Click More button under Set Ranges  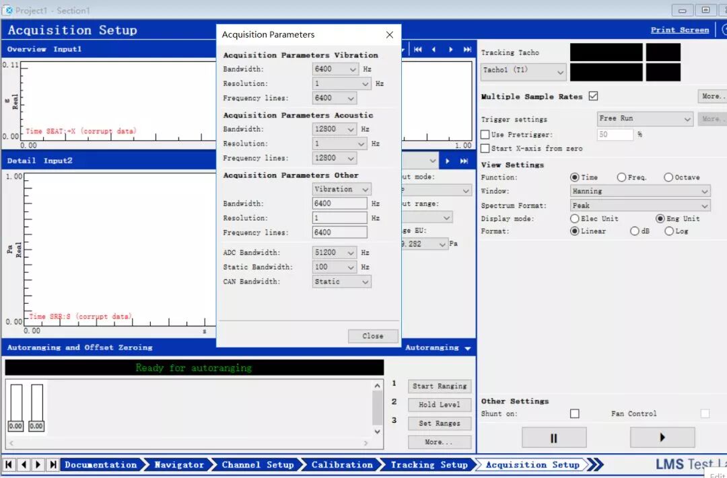[x=440, y=442]
